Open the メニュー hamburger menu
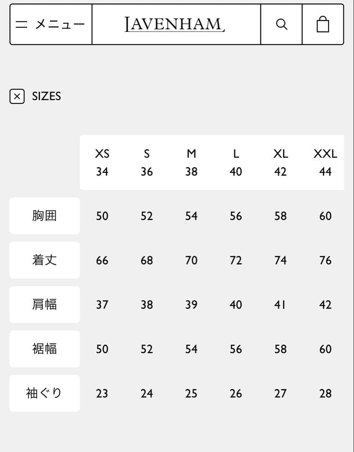The height and width of the screenshot is (452, 354). tap(51, 24)
